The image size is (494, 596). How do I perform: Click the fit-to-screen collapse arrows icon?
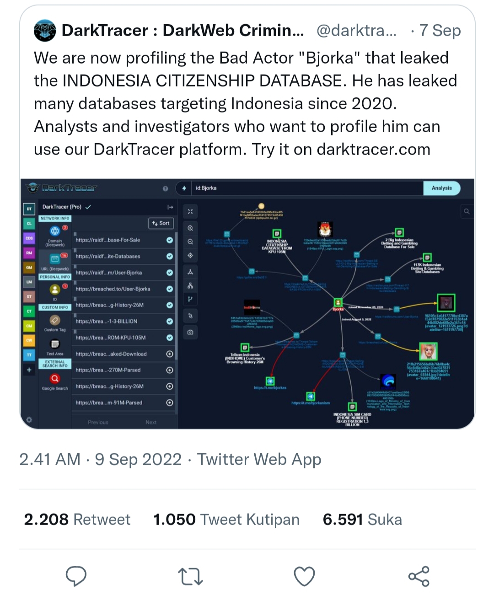point(190,211)
